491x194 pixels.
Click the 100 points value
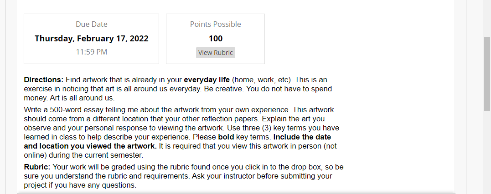[x=216, y=38]
